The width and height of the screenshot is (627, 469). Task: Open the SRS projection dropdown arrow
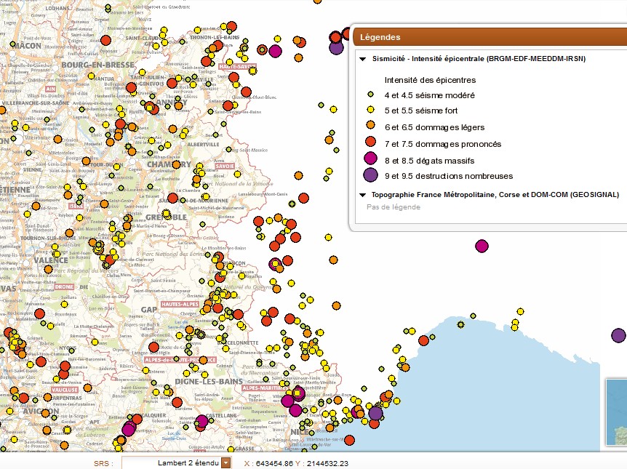click(x=226, y=462)
